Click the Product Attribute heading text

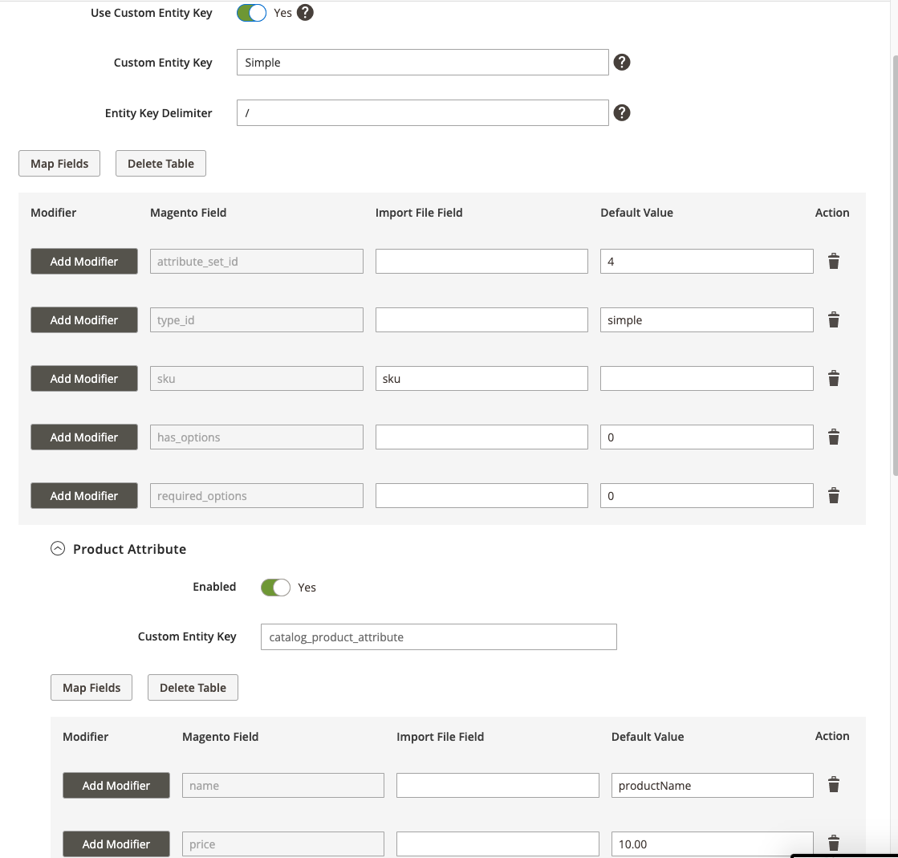click(129, 549)
